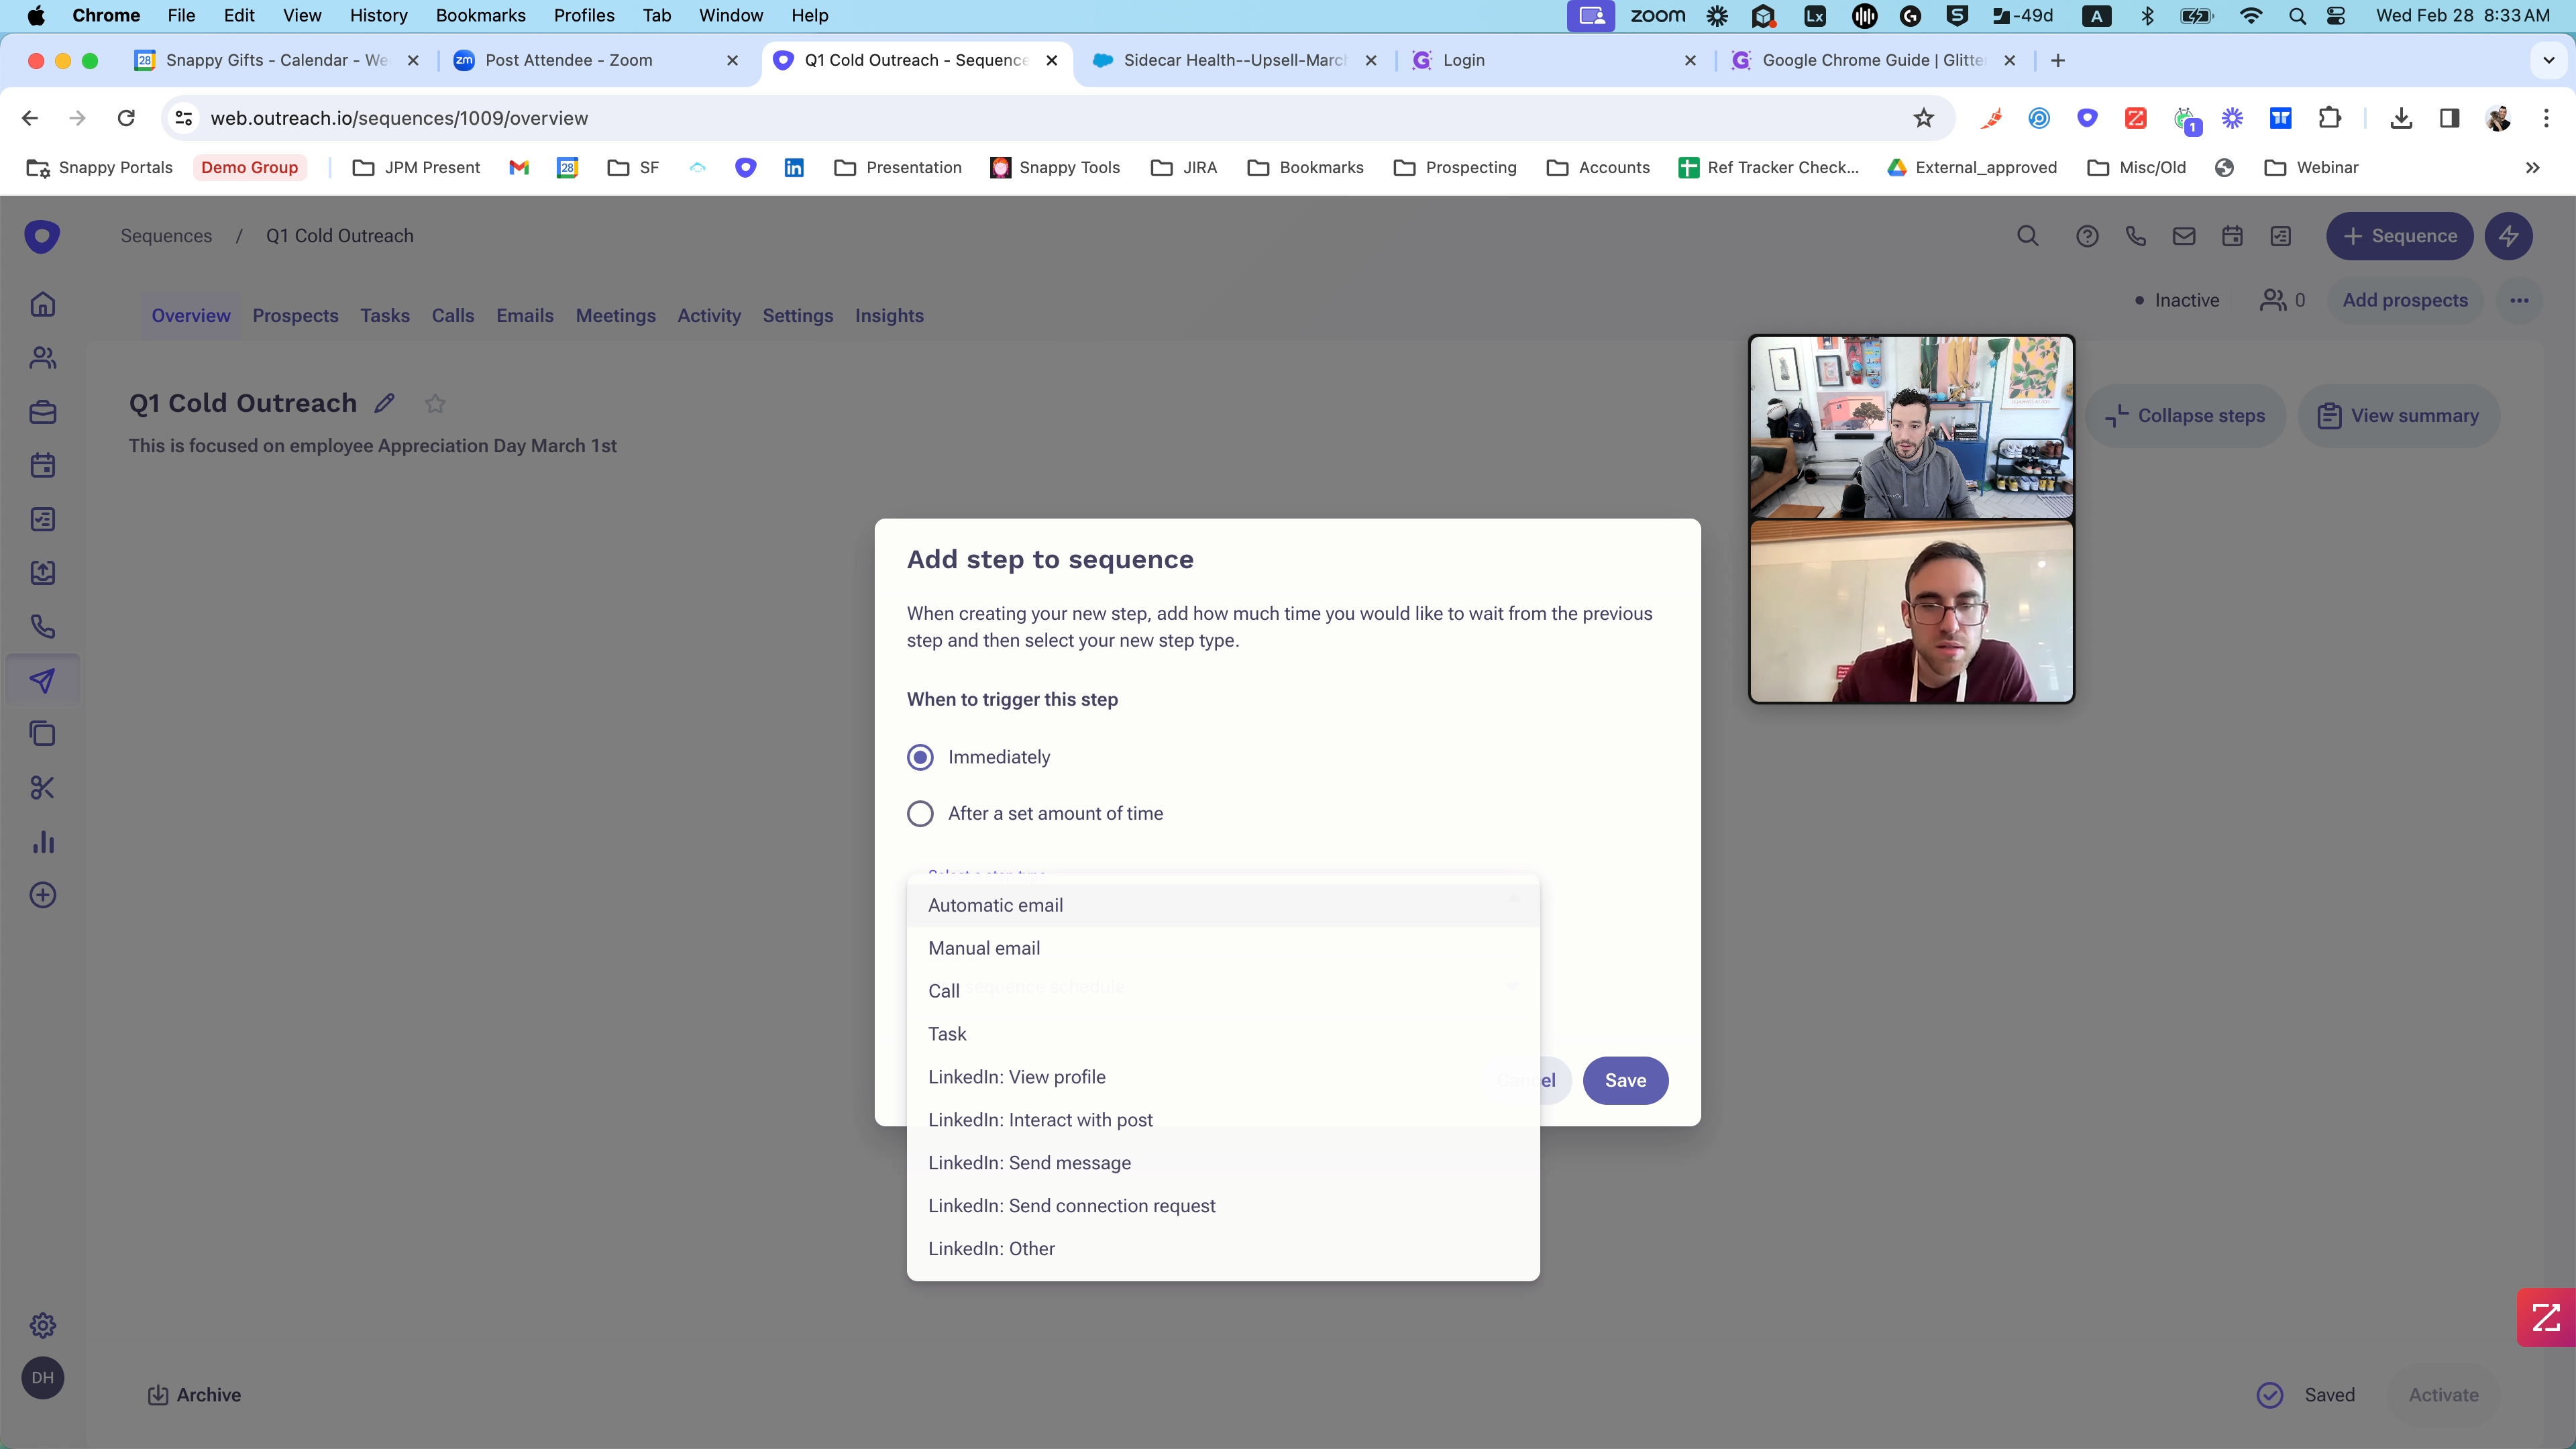The width and height of the screenshot is (2576, 1449).
Task: Open the Templates copy icon in sidebar
Action: click(x=42, y=734)
